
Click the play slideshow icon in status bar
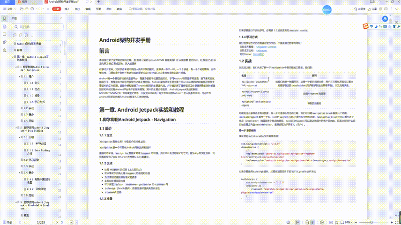[x=322, y=223]
